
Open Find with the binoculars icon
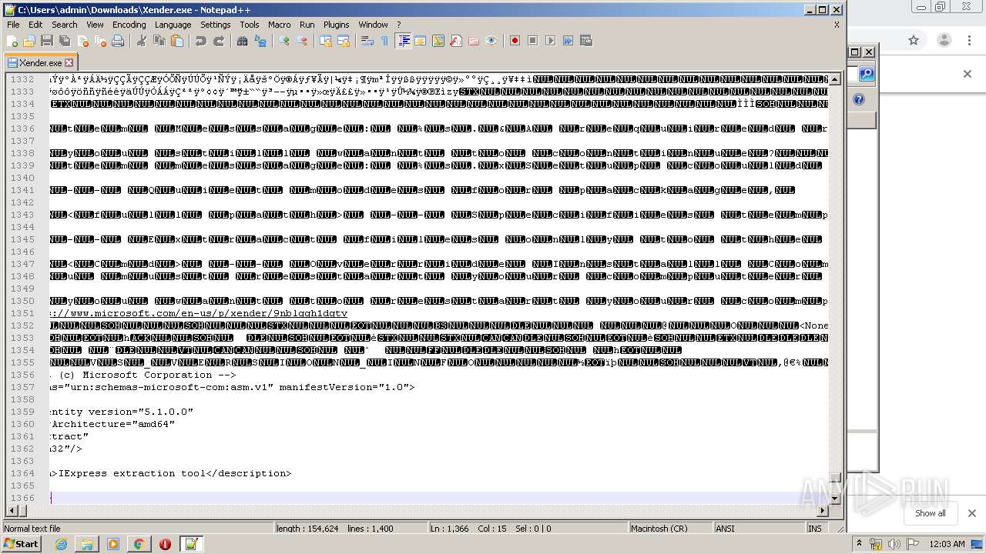coord(243,41)
